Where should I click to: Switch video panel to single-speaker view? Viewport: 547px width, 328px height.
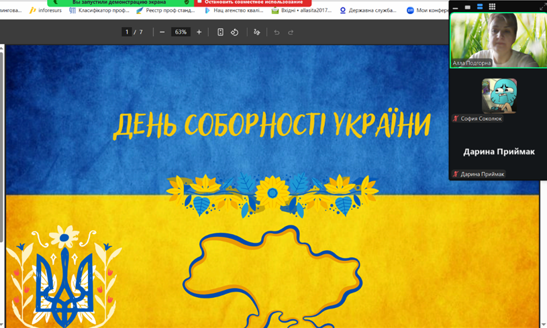coord(468,7)
